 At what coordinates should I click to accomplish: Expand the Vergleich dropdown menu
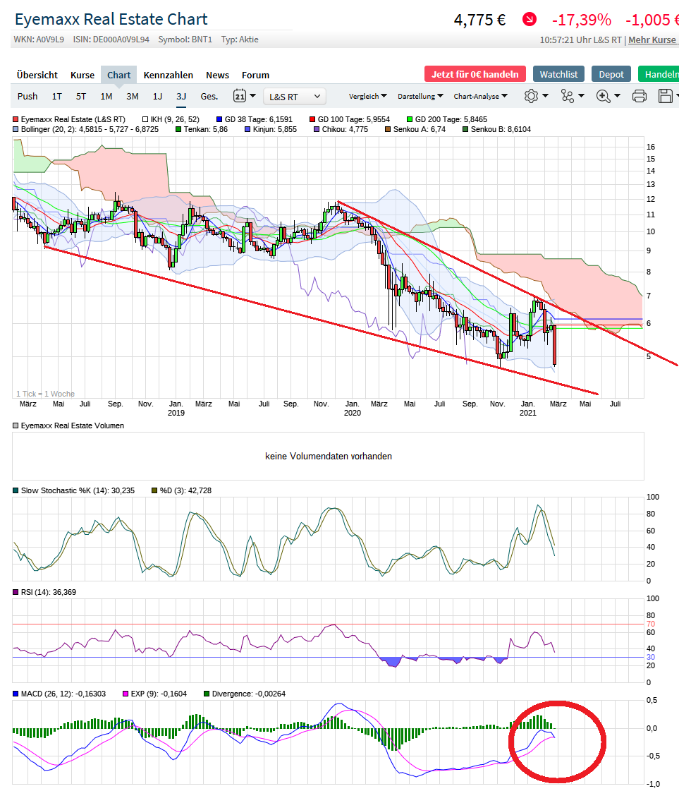click(368, 96)
